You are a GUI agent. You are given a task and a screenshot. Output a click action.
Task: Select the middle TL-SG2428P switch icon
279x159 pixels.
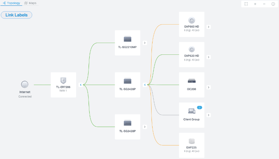coord(127,81)
